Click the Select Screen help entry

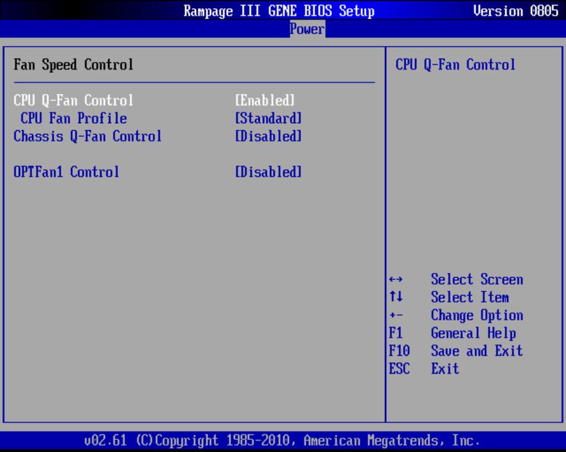tap(477, 279)
